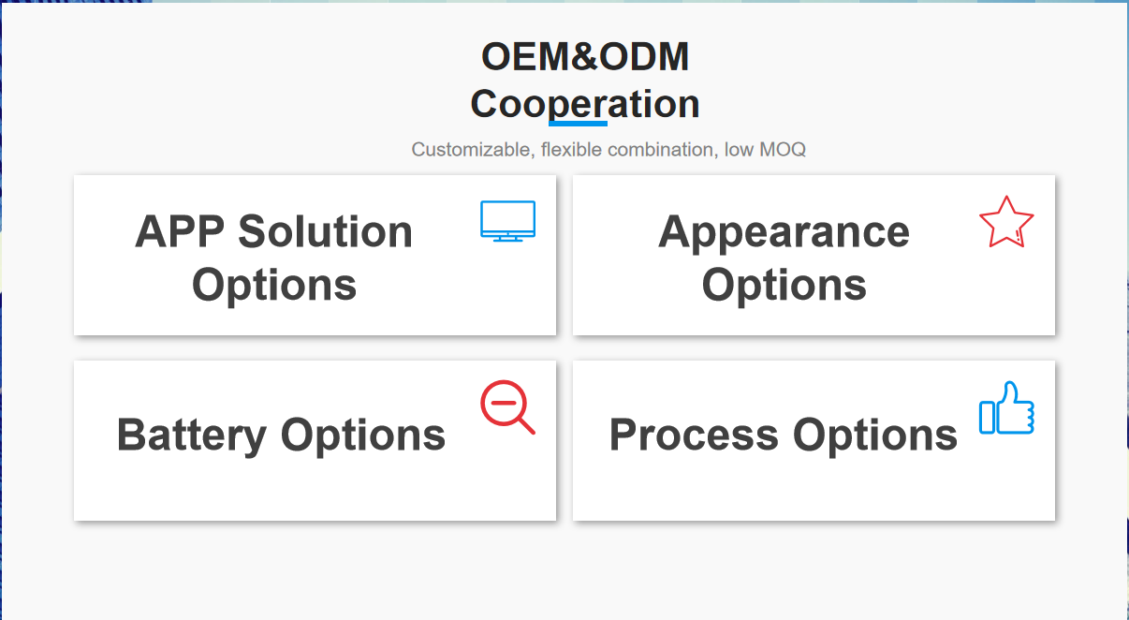
Task: Select the Process Options heading text
Action: (784, 435)
